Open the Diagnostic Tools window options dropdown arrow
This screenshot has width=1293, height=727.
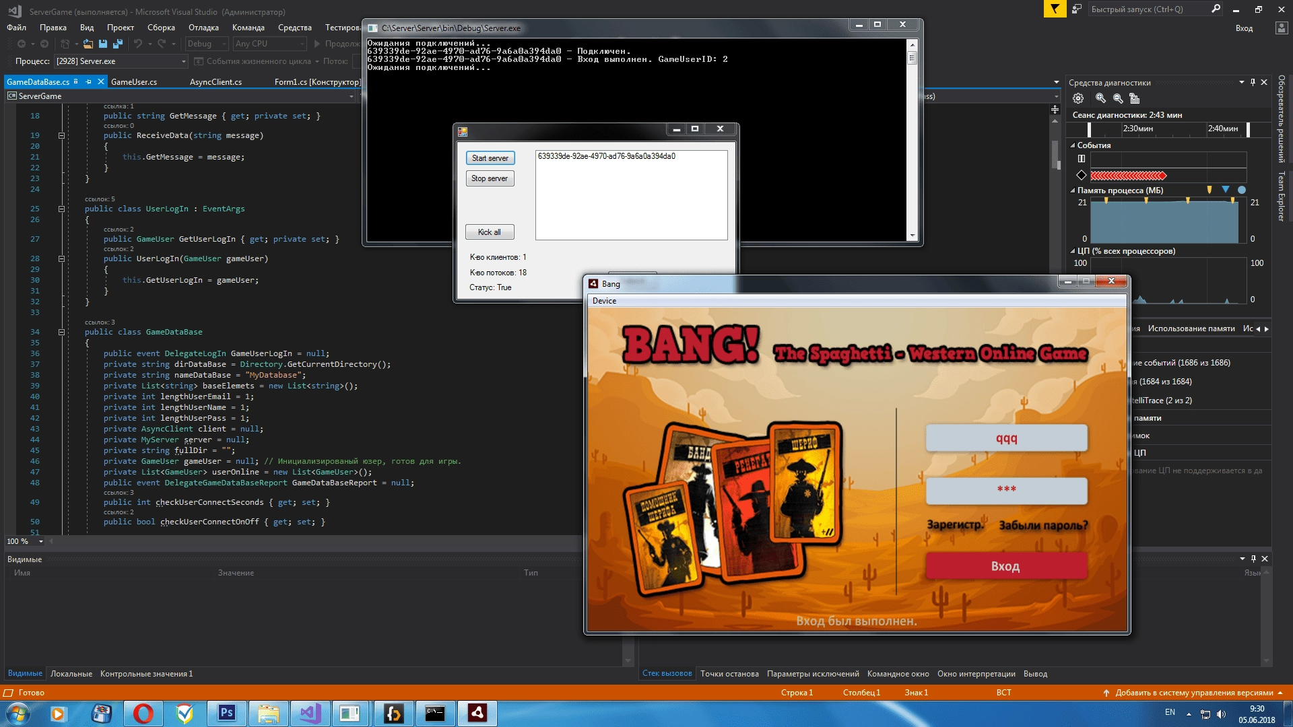point(1242,82)
